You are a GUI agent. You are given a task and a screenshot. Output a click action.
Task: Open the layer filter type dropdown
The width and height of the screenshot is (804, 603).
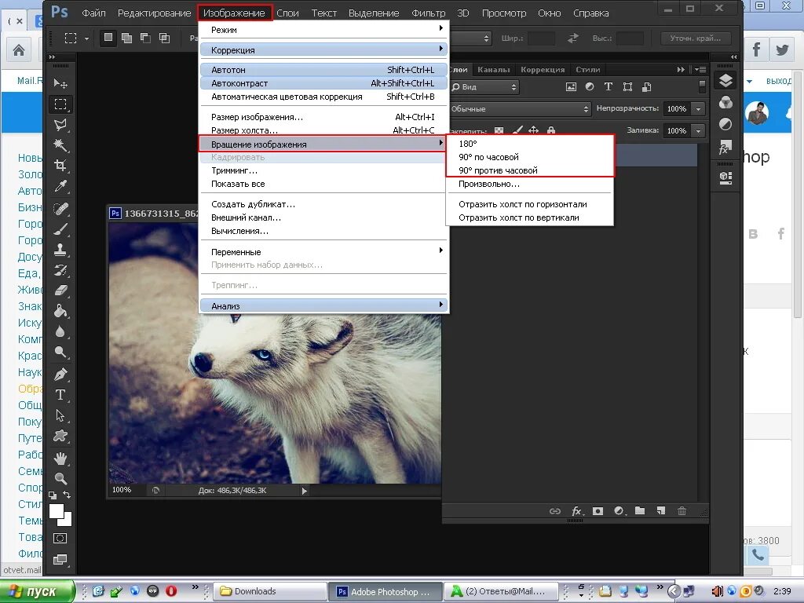(484, 86)
